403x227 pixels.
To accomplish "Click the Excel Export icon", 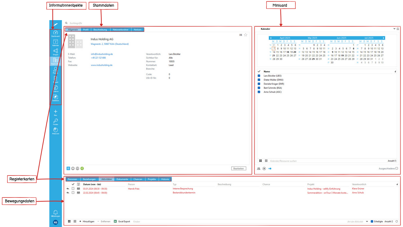I will pos(116,221).
